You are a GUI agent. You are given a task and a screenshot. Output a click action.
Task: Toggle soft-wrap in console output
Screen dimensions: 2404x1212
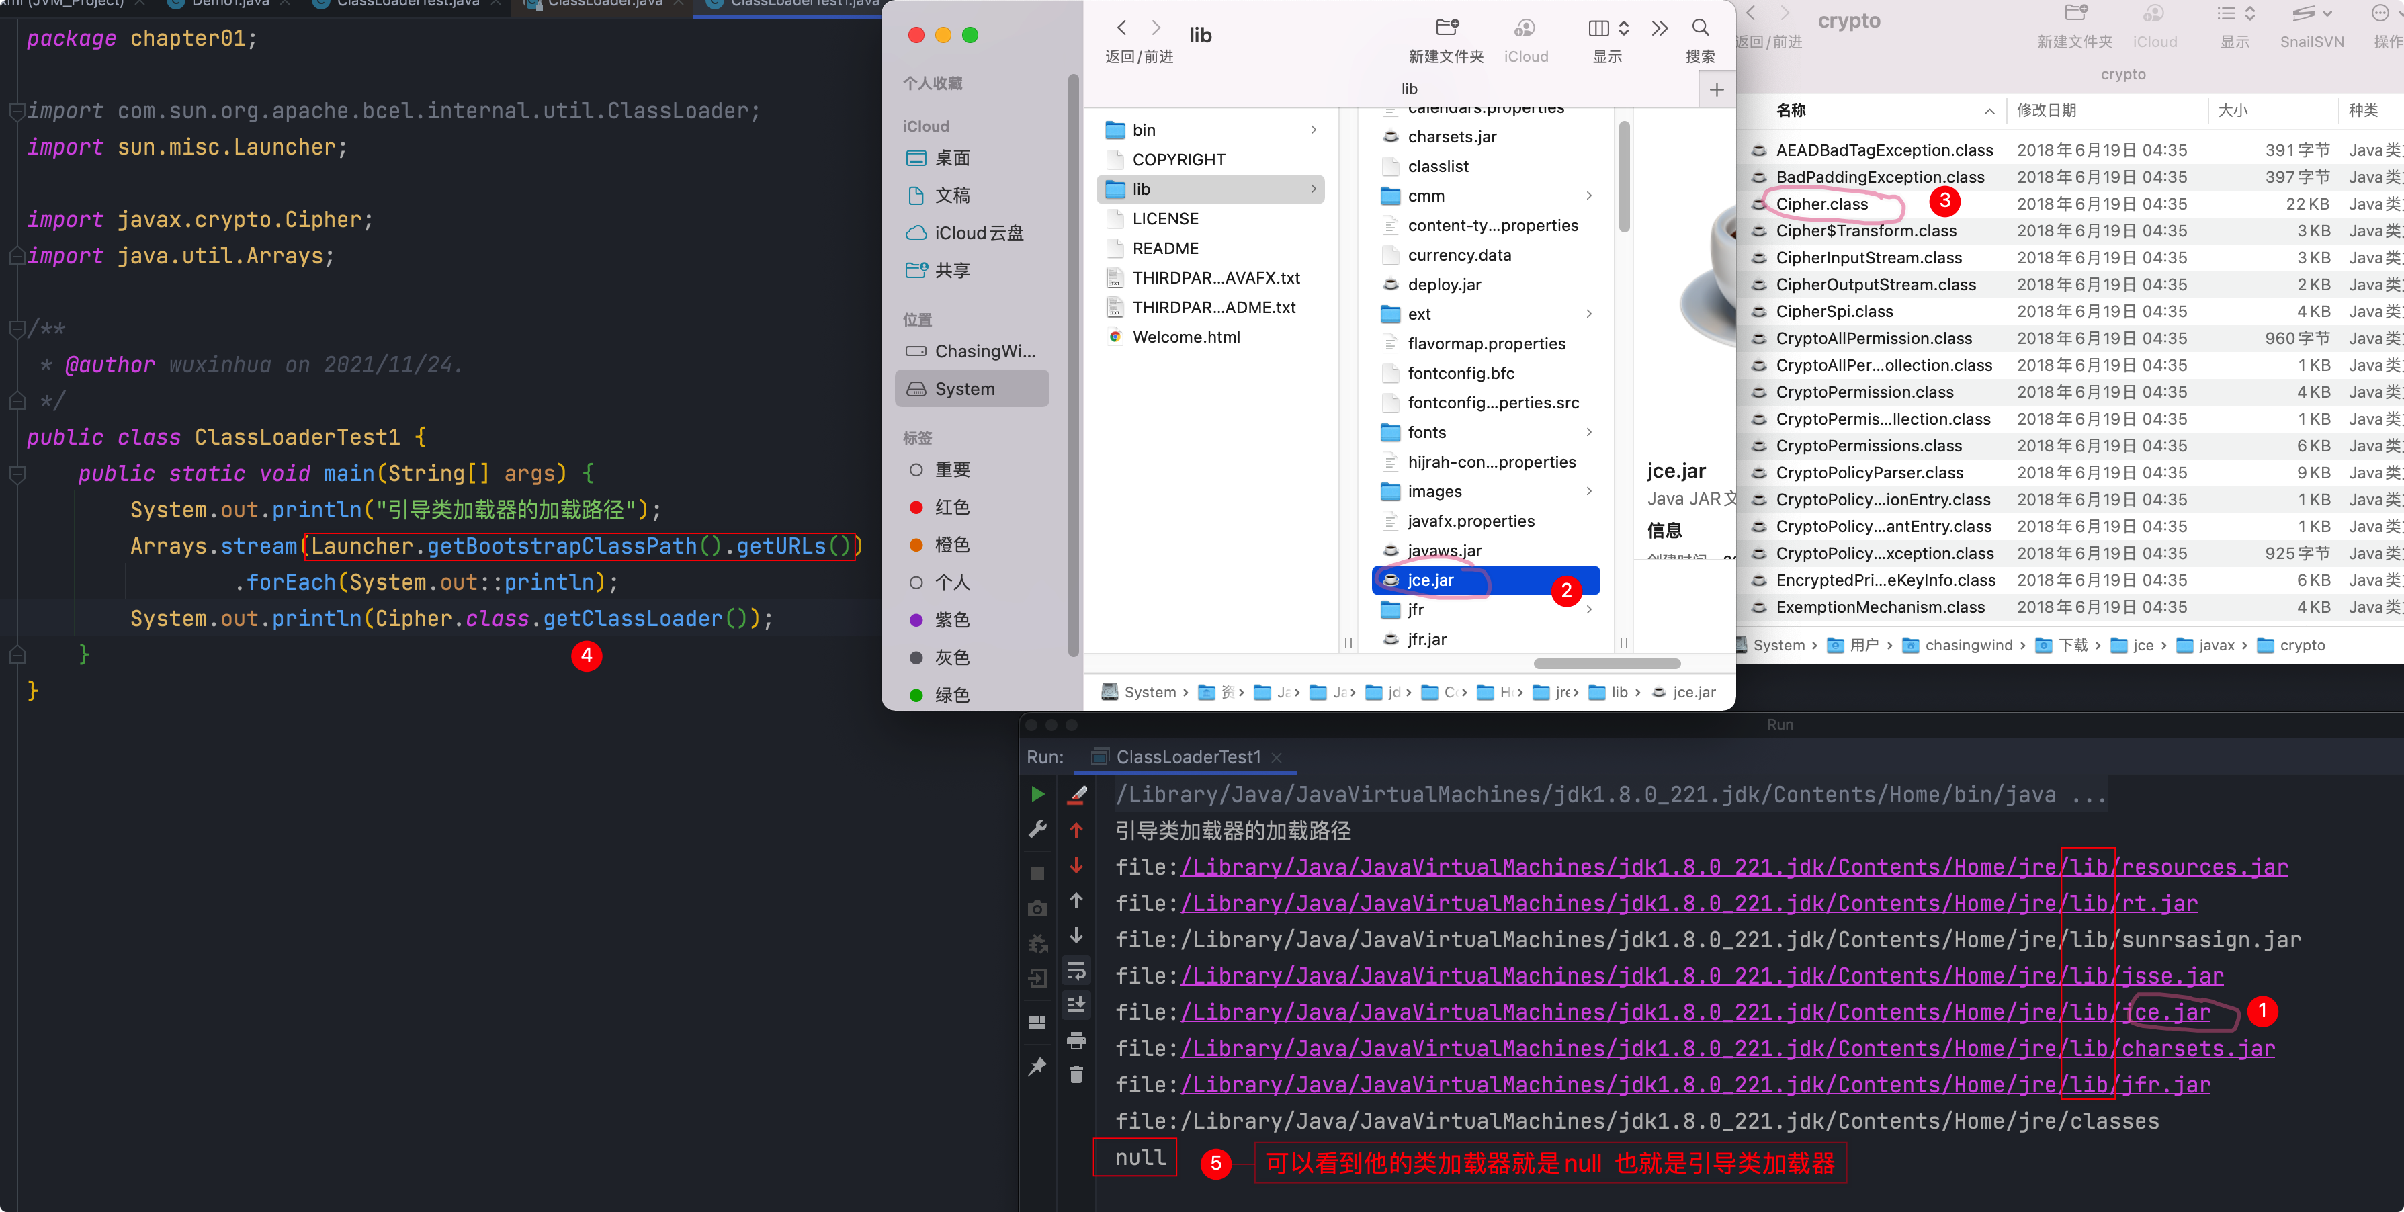click(1076, 971)
